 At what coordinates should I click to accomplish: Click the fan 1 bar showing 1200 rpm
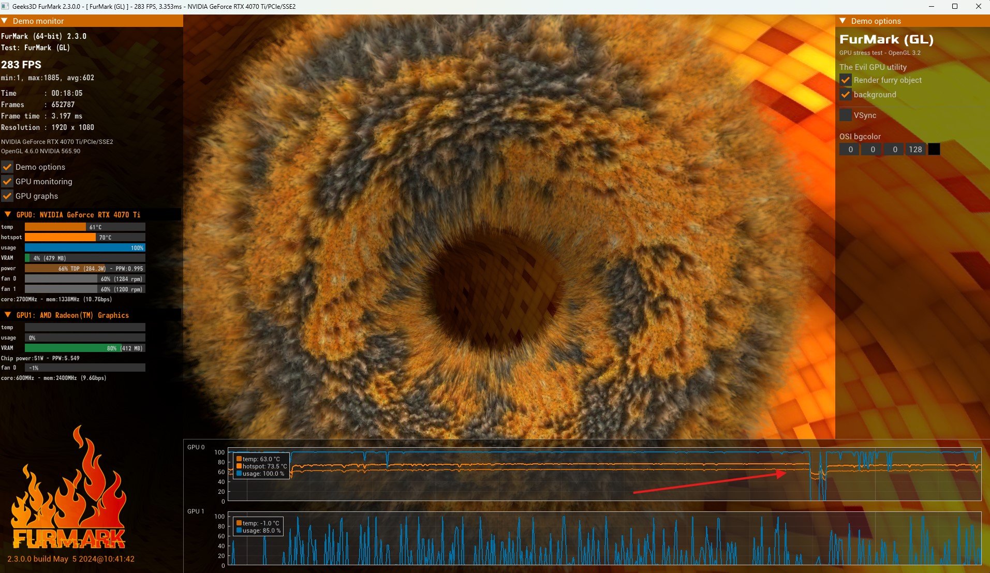85,289
